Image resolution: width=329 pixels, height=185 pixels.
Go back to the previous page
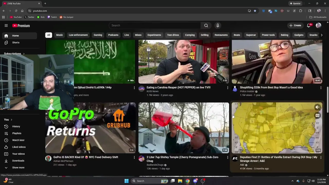click(x=4, y=11)
